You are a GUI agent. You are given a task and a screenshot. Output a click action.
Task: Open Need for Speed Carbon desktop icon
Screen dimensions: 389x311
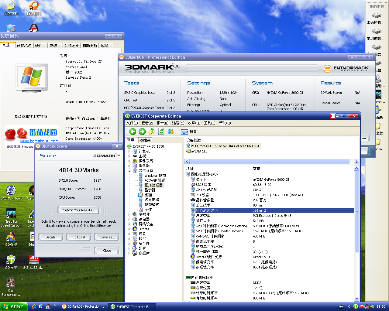point(11,218)
